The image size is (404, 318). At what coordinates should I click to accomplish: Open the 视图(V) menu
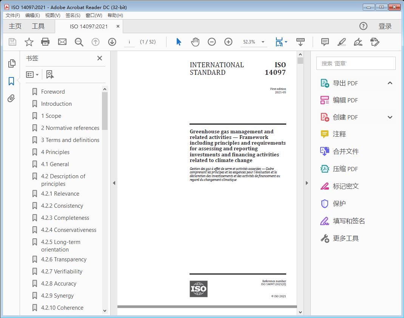(52, 15)
